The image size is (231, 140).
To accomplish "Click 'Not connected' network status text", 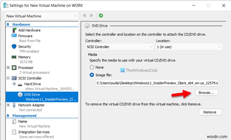I will tap(30, 110).
